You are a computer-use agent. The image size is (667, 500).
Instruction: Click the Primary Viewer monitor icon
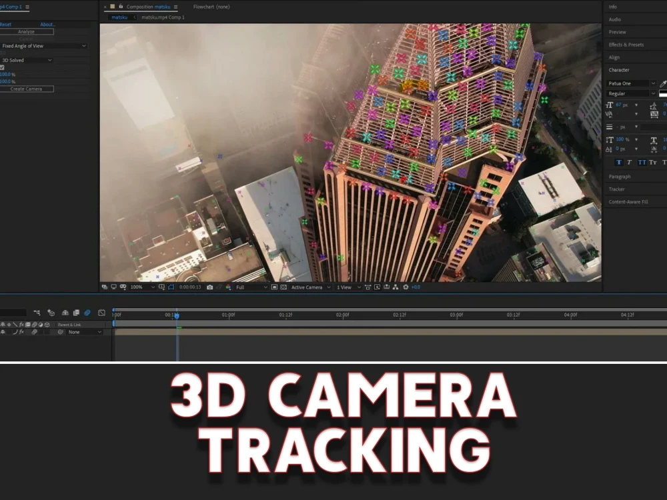pos(113,287)
